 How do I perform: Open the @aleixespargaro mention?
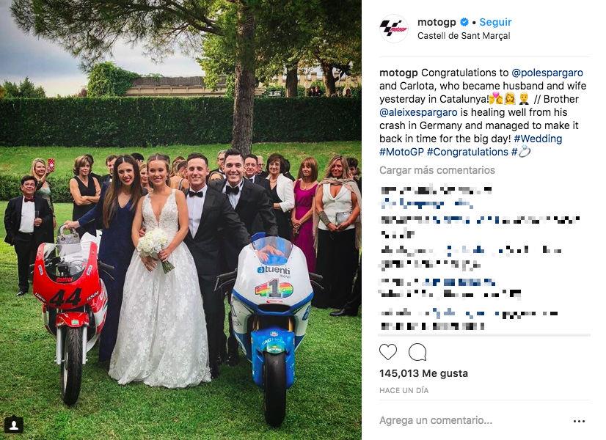coord(418,112)
